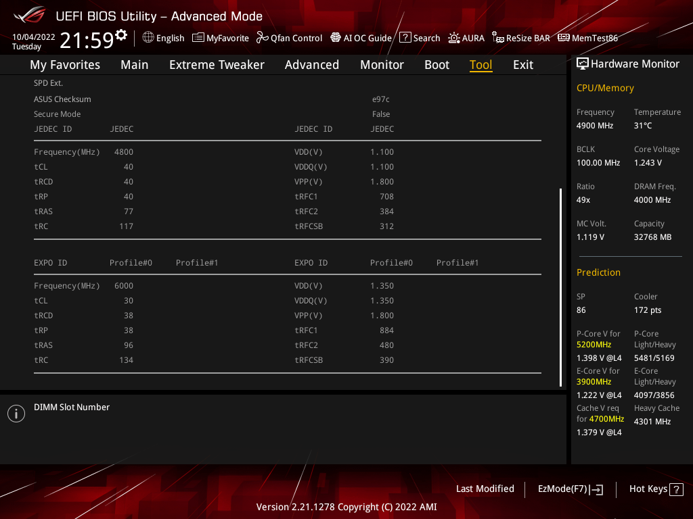Click the 32768 MB capacity reading
This screenshot has width=693, height=519.
(652, 237)
